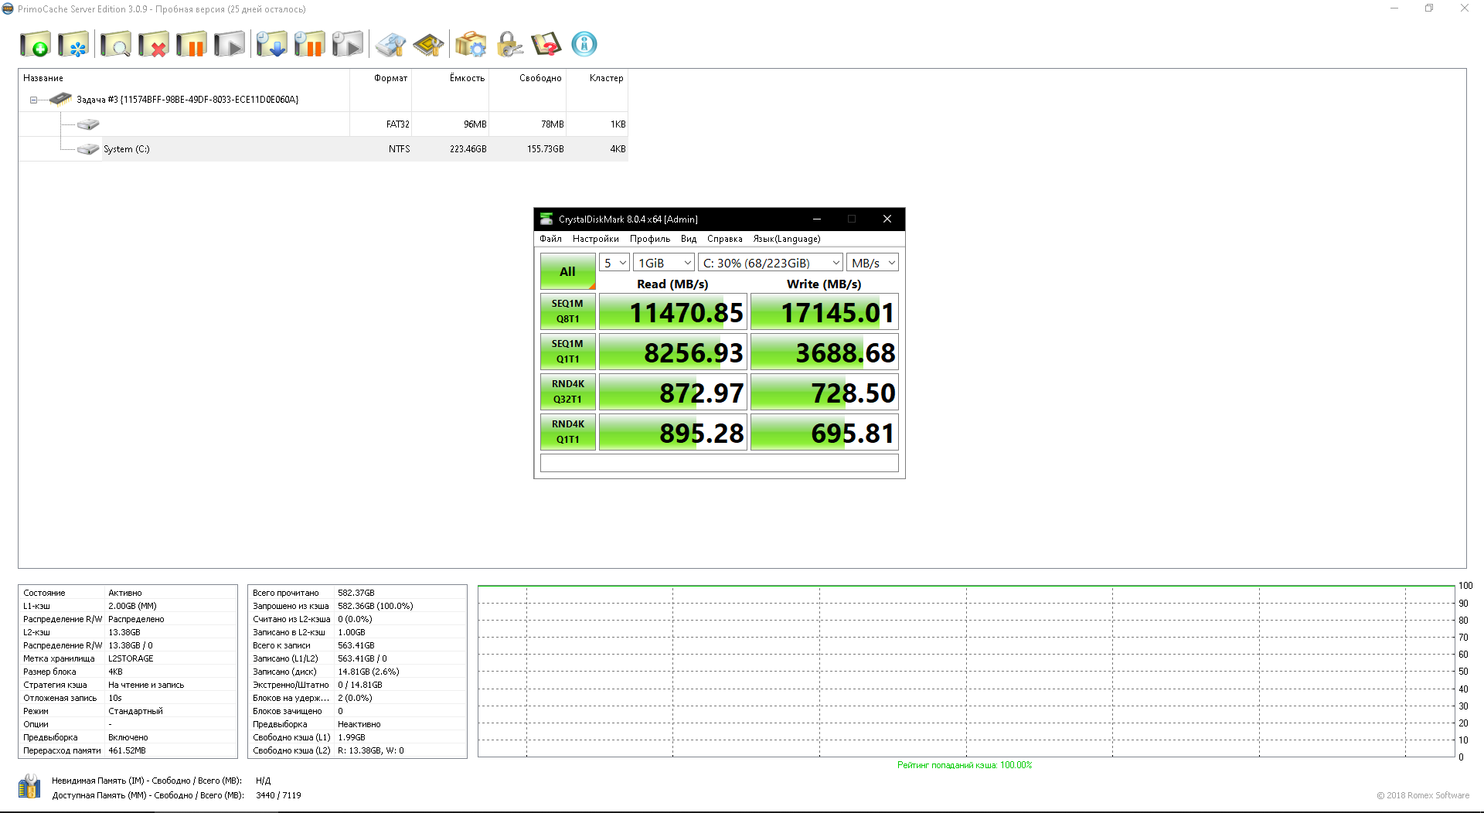Open the test size dropdown showing 1GiB
Screen dimensions: 1484x813
click(663, 263)
